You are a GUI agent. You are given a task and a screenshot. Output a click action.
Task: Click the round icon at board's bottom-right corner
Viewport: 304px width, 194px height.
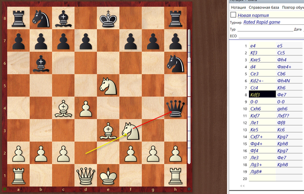(x=189, y=189)
